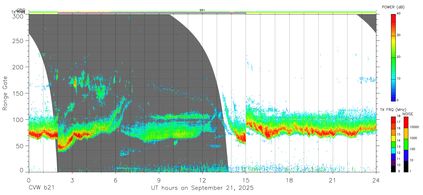Click the yellow 14–15 MHz TX FRQ swatch
The height and width of the screenshot is (195, 423).
click(393, 138)
